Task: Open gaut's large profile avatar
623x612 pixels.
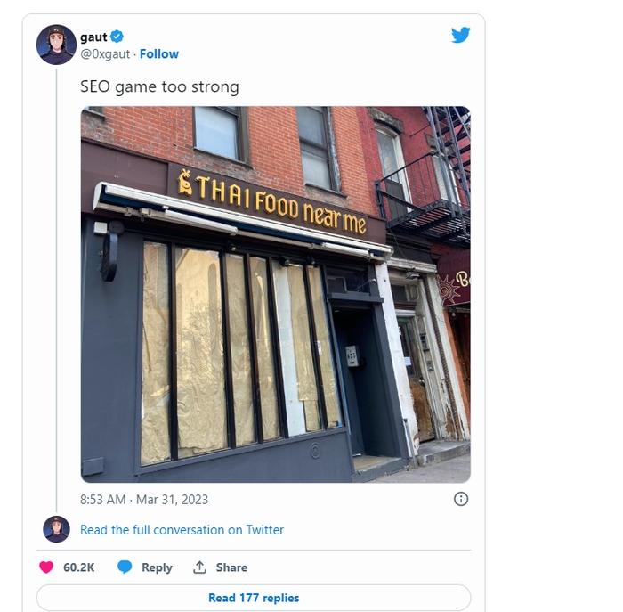Action: (56, 45)
